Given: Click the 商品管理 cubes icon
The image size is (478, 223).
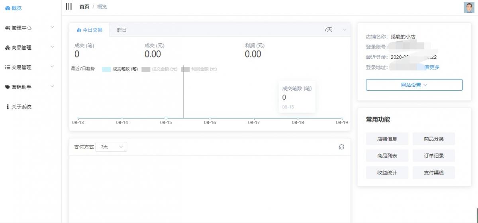Looking at the screenshot, I should [8, 48].
